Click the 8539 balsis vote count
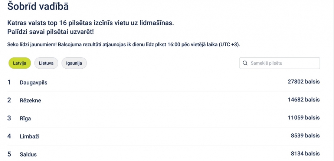 pyautogui.click(x=305, y=136)
